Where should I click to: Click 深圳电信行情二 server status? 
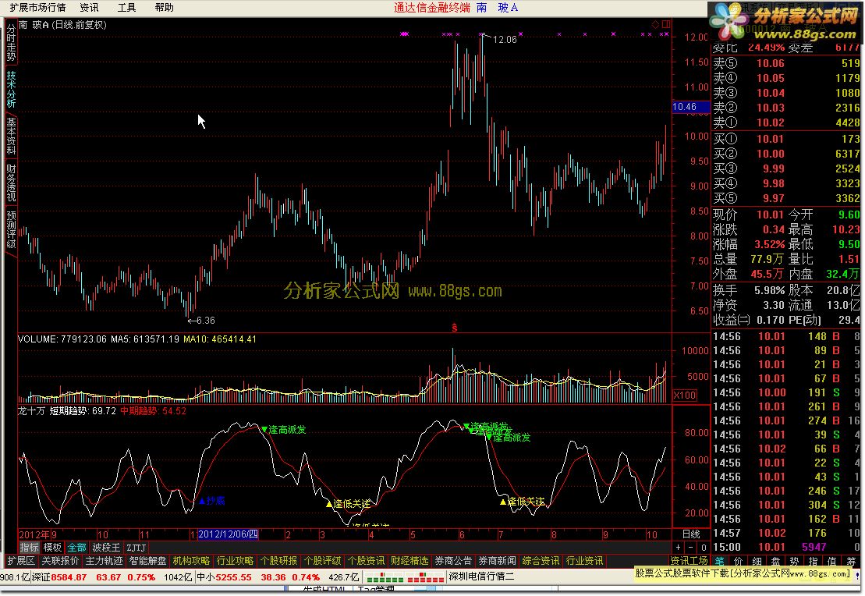[x=481, y=577]
